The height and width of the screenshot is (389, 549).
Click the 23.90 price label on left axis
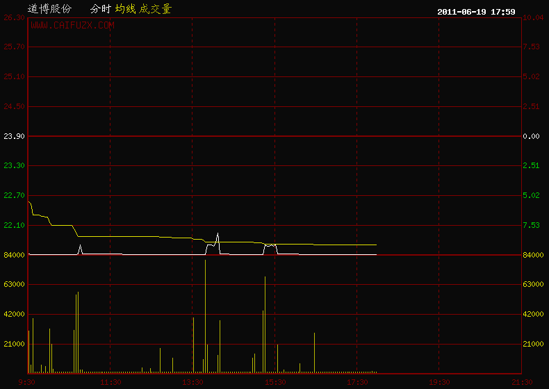(14, 136)
